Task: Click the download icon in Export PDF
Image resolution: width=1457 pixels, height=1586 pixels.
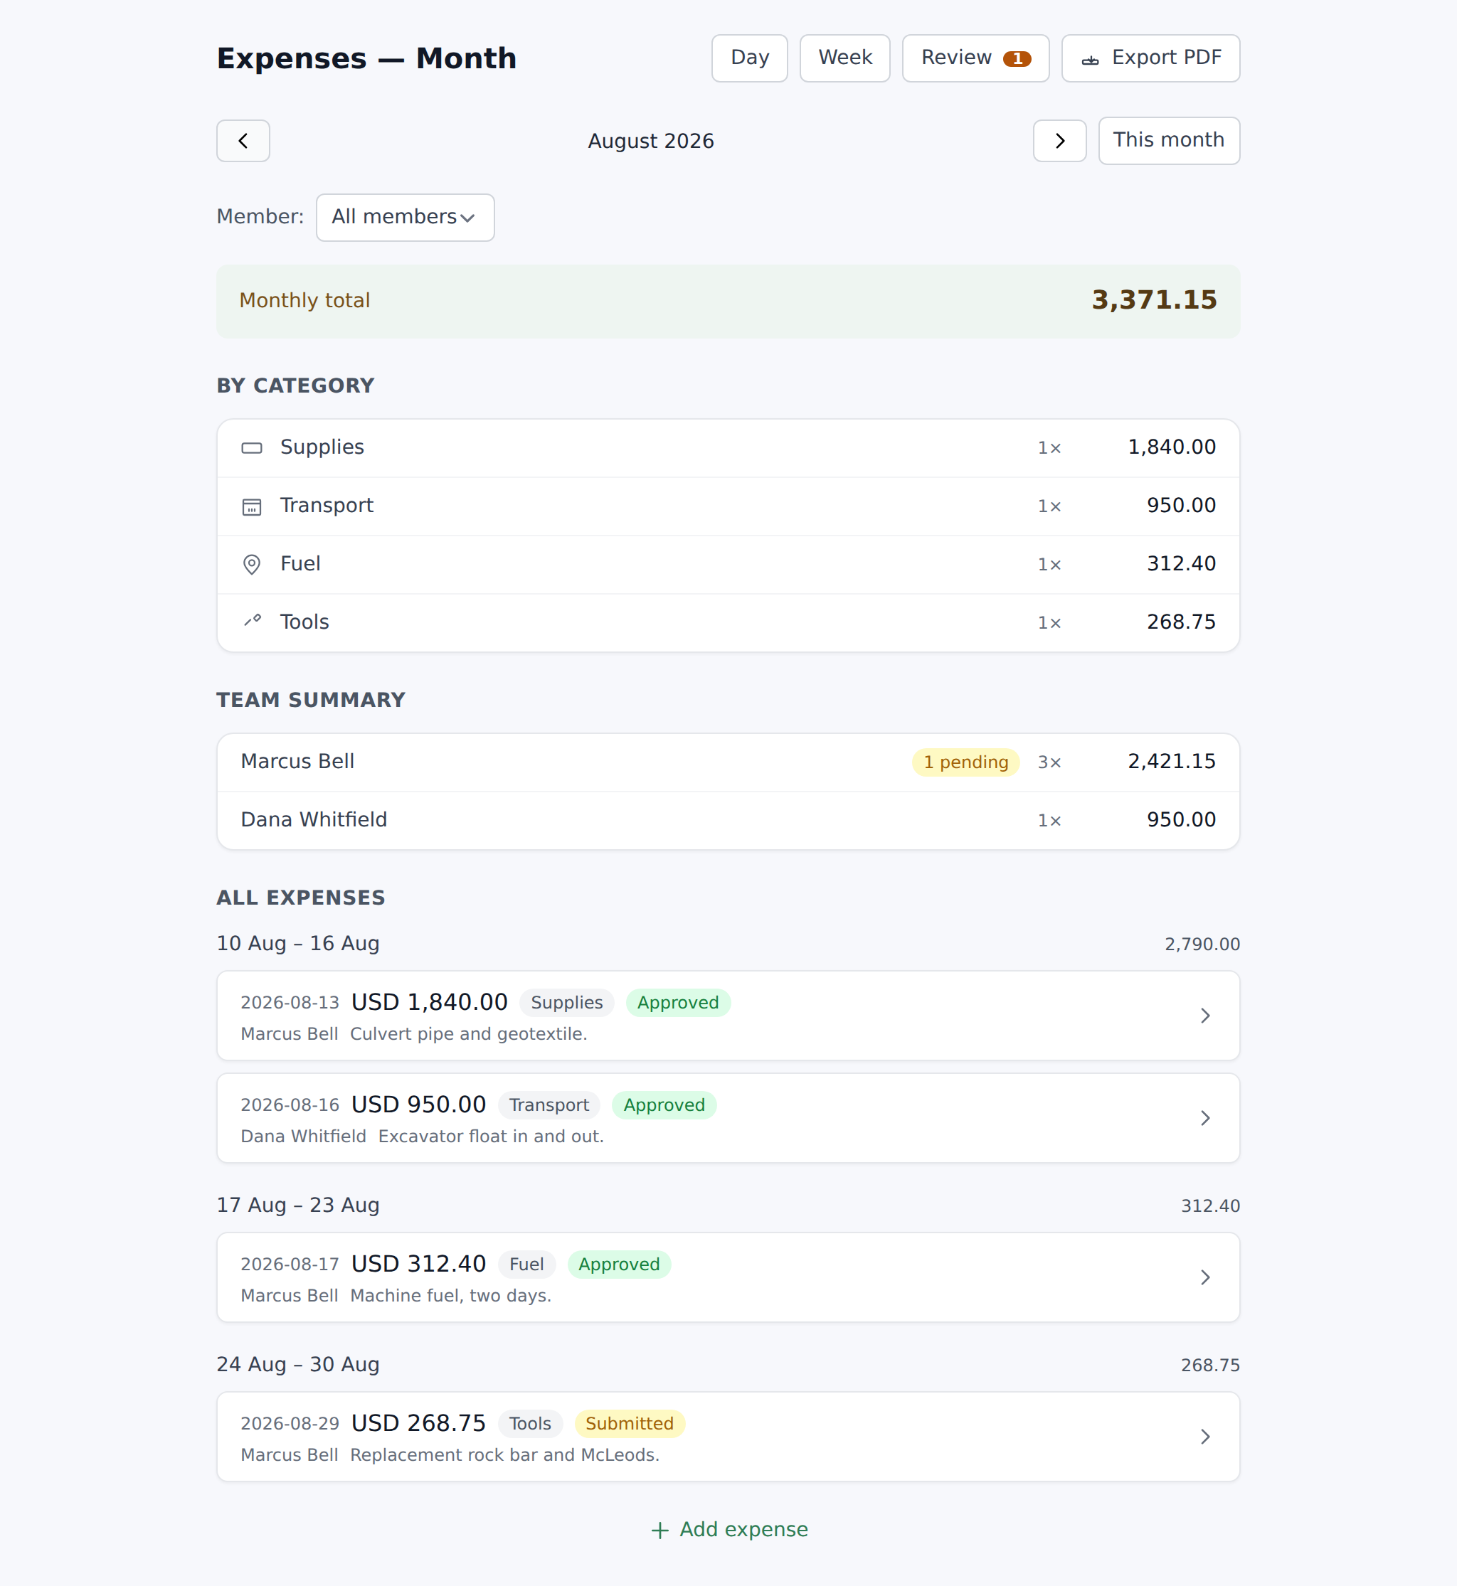Action: [1091, 59]
